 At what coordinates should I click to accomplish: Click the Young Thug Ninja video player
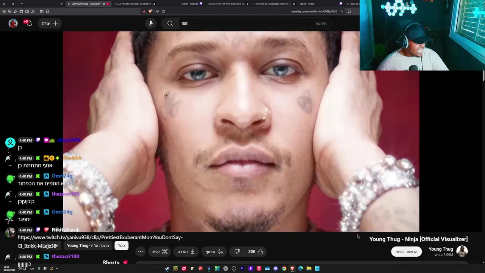click(241, 131)
